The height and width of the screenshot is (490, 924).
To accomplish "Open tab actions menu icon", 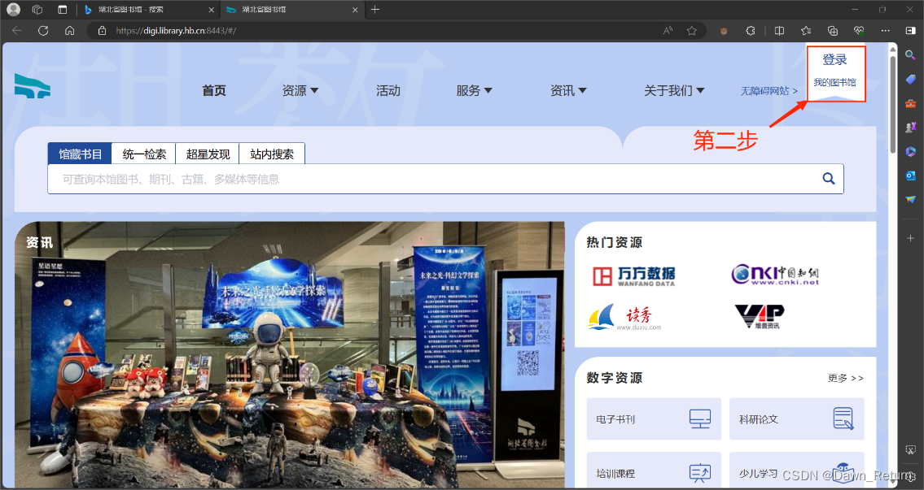I will point(62,10).
